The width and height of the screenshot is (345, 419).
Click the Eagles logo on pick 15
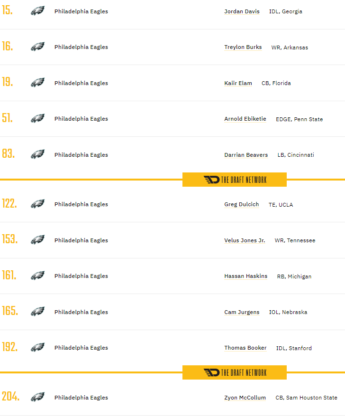37,11
